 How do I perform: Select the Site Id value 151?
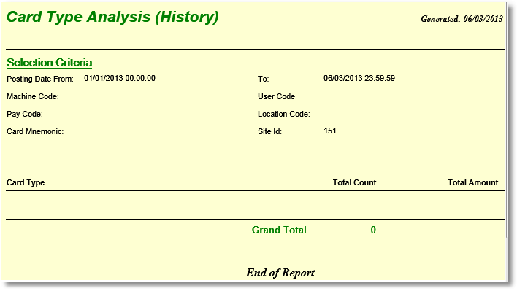click(x=330, y=131)
